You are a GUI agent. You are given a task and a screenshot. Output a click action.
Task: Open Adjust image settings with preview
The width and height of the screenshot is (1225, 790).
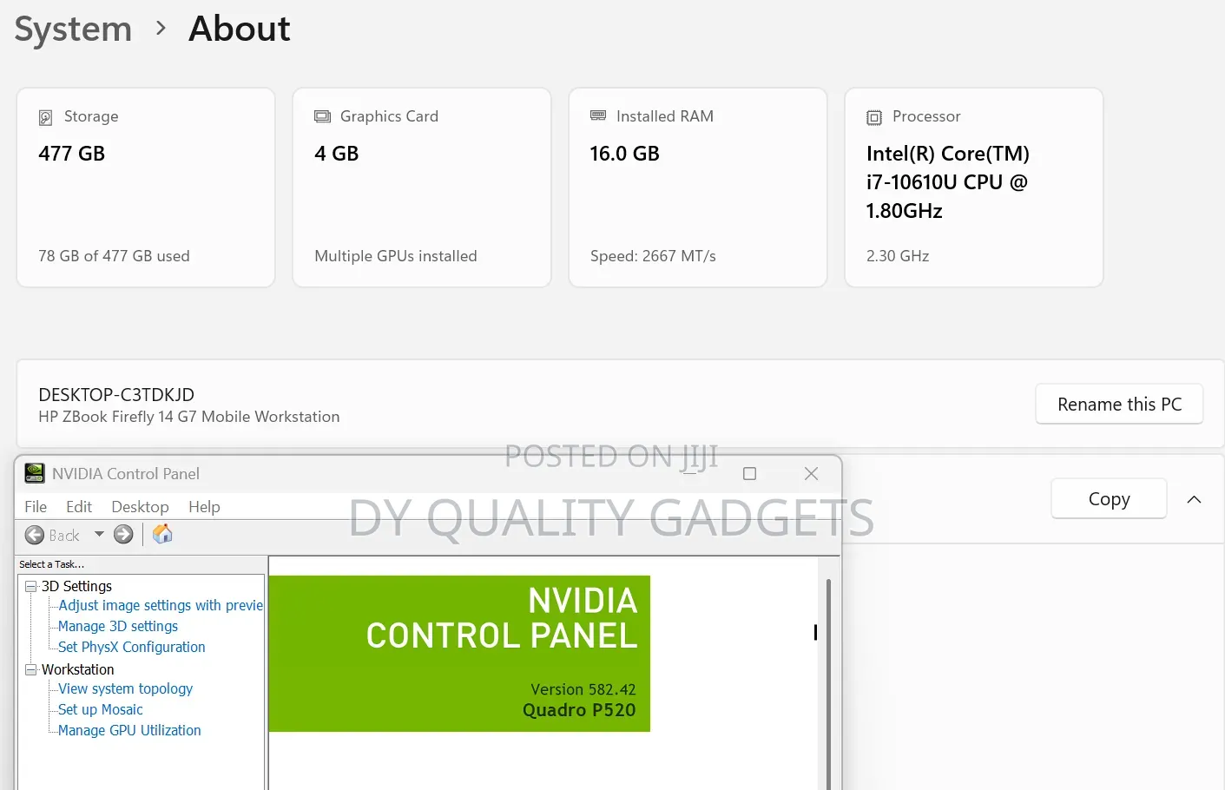coord(161,606)
